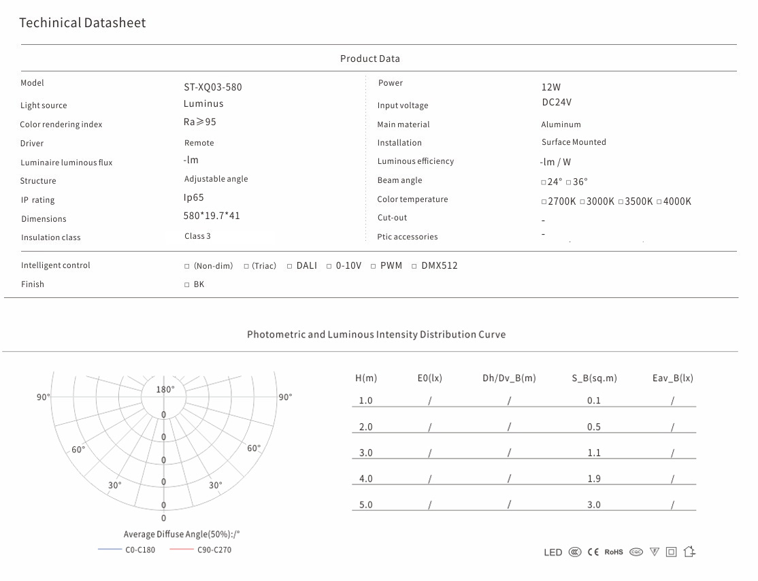Click the ST-XQ03-580 model number text
The image size is (758, 581).
click(x=212, y=87)
